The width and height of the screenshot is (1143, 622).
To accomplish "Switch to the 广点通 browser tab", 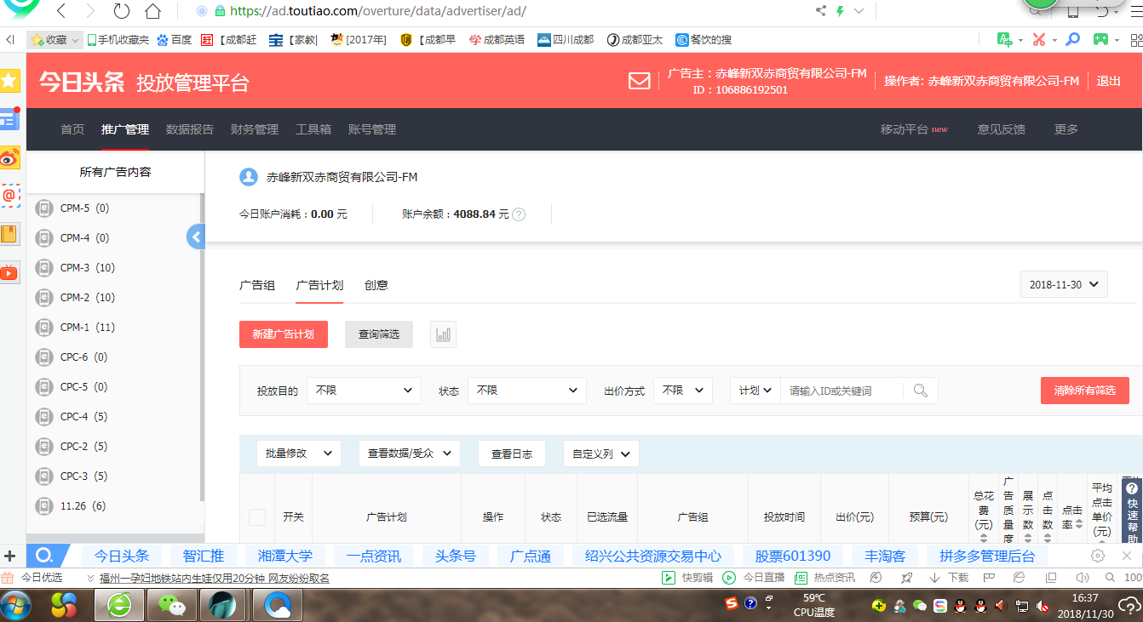I will tap(531, 556).
